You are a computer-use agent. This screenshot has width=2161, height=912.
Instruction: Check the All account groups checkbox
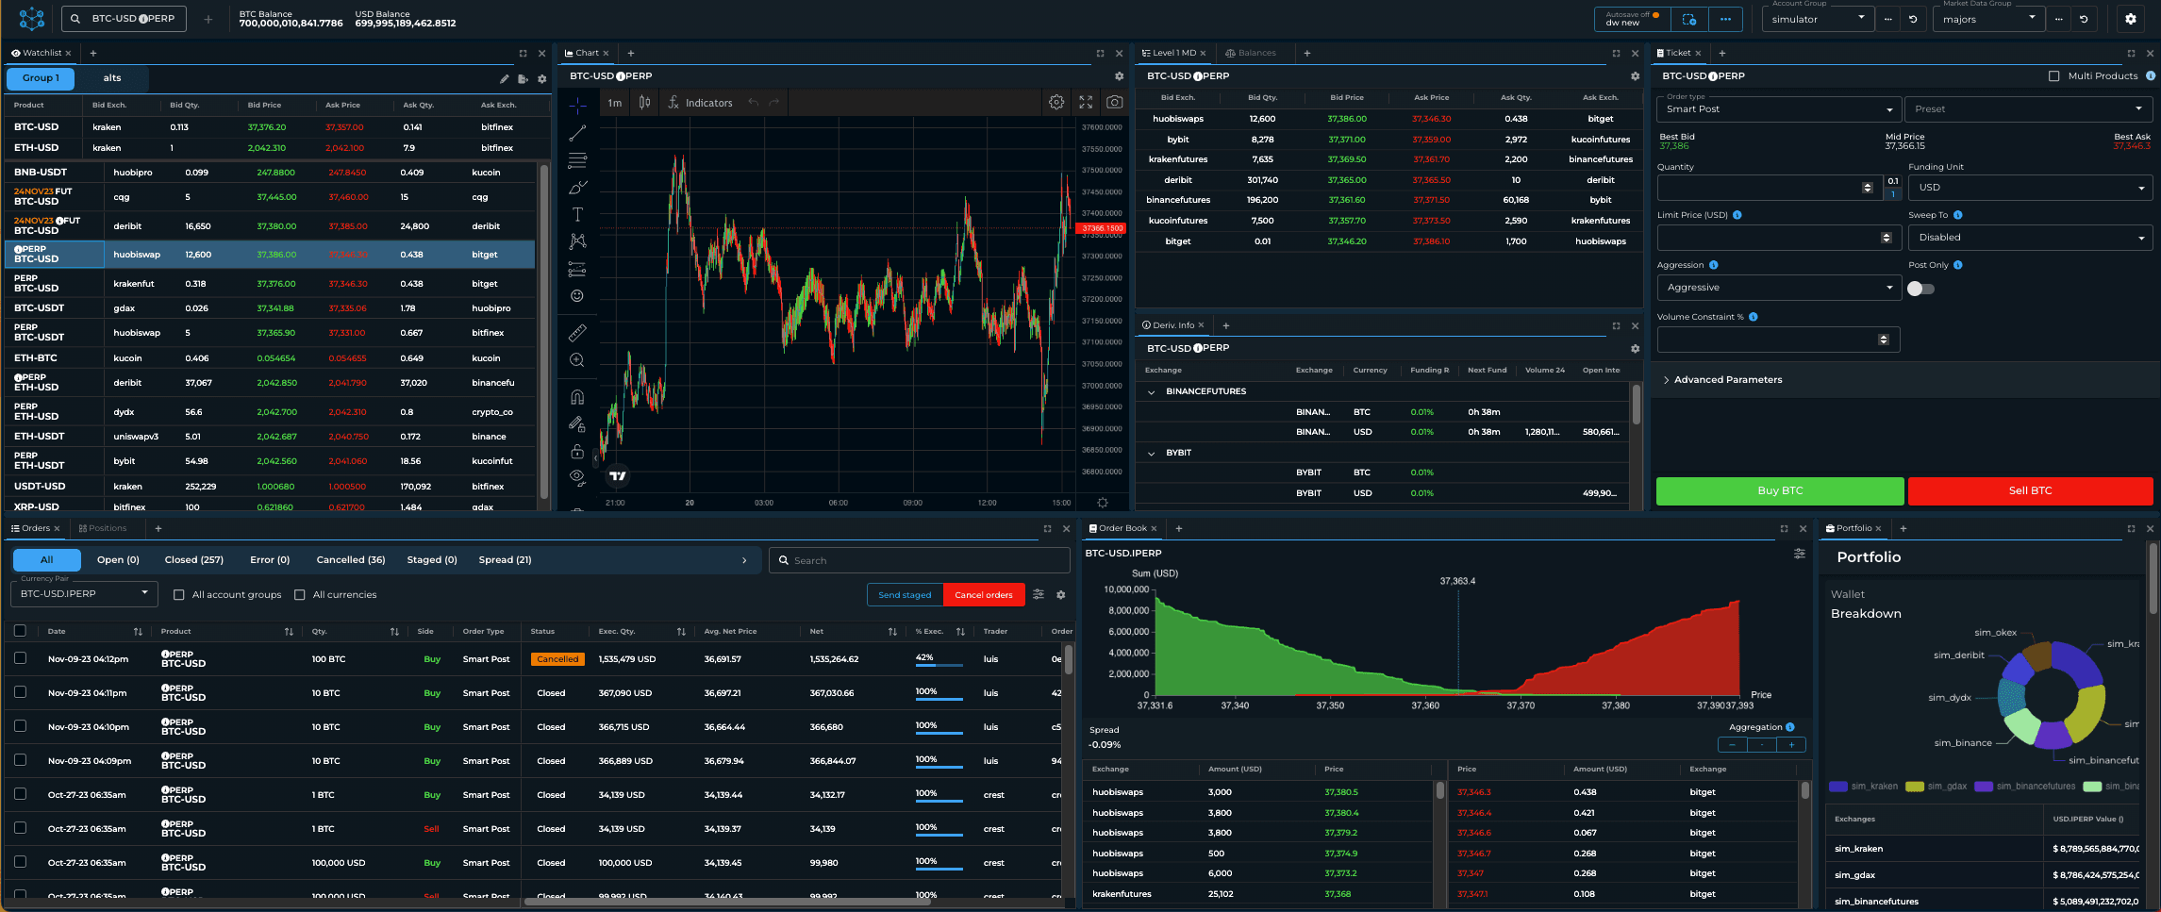click(178, 594)
